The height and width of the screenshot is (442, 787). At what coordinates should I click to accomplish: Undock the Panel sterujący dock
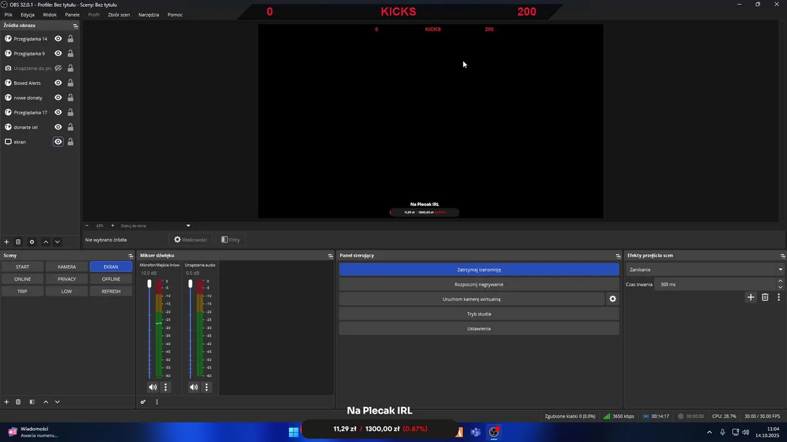(618, 255)
